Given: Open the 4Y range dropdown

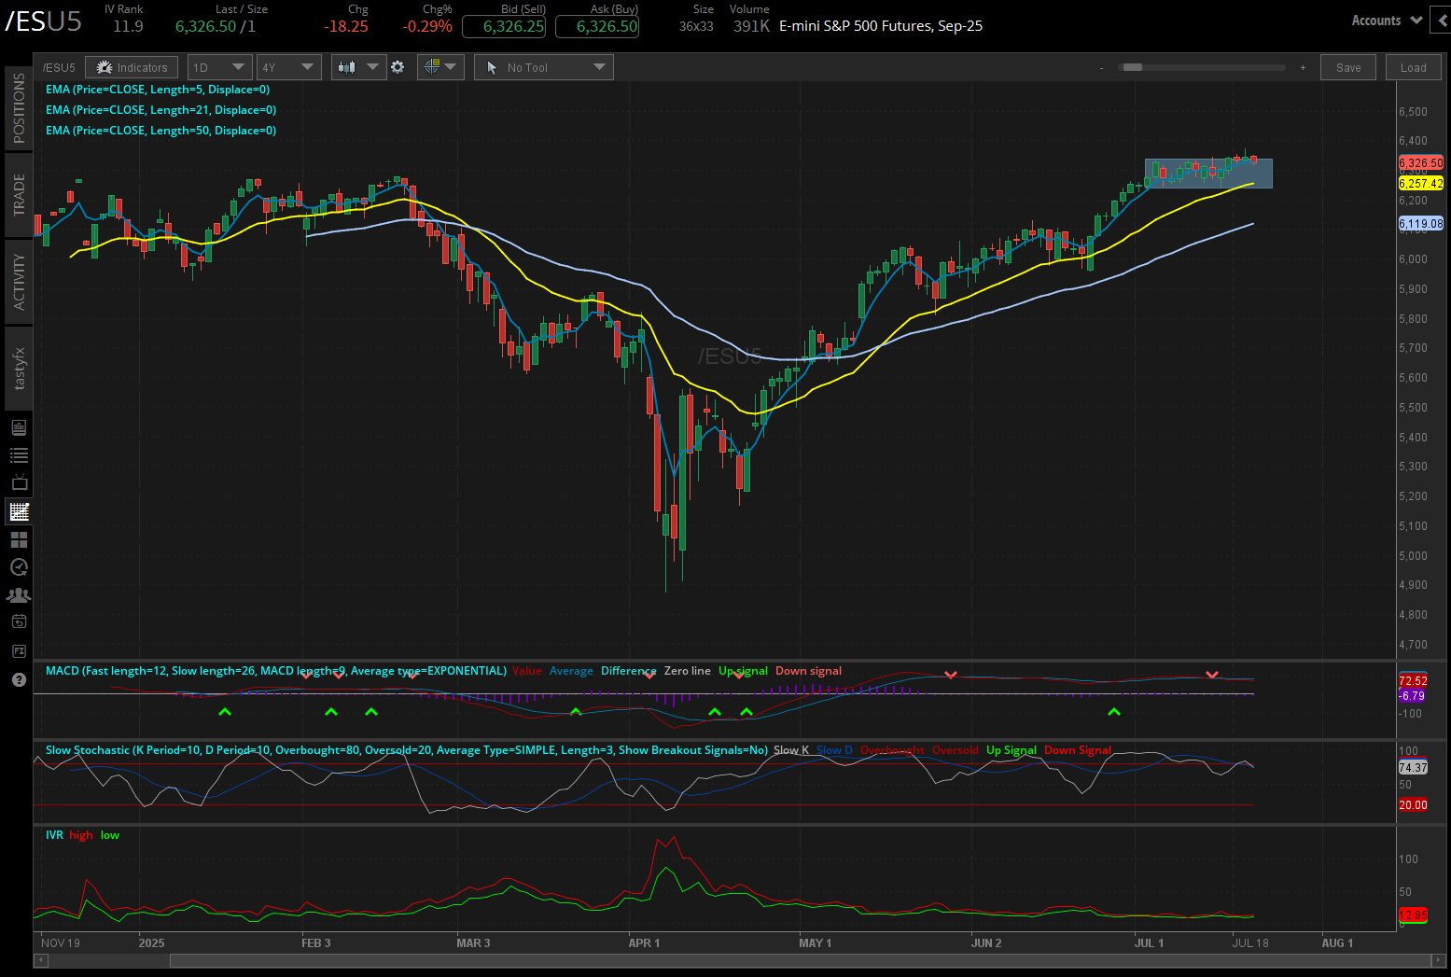Looking at the screenshot, I should pyautogui.click(x=288, y=66).
